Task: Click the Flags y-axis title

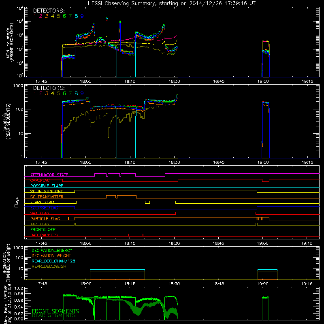Action: [16, 202]
